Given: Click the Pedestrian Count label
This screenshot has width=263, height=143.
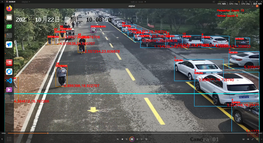Looking at the screenshot, I should (x=230, y=11).
